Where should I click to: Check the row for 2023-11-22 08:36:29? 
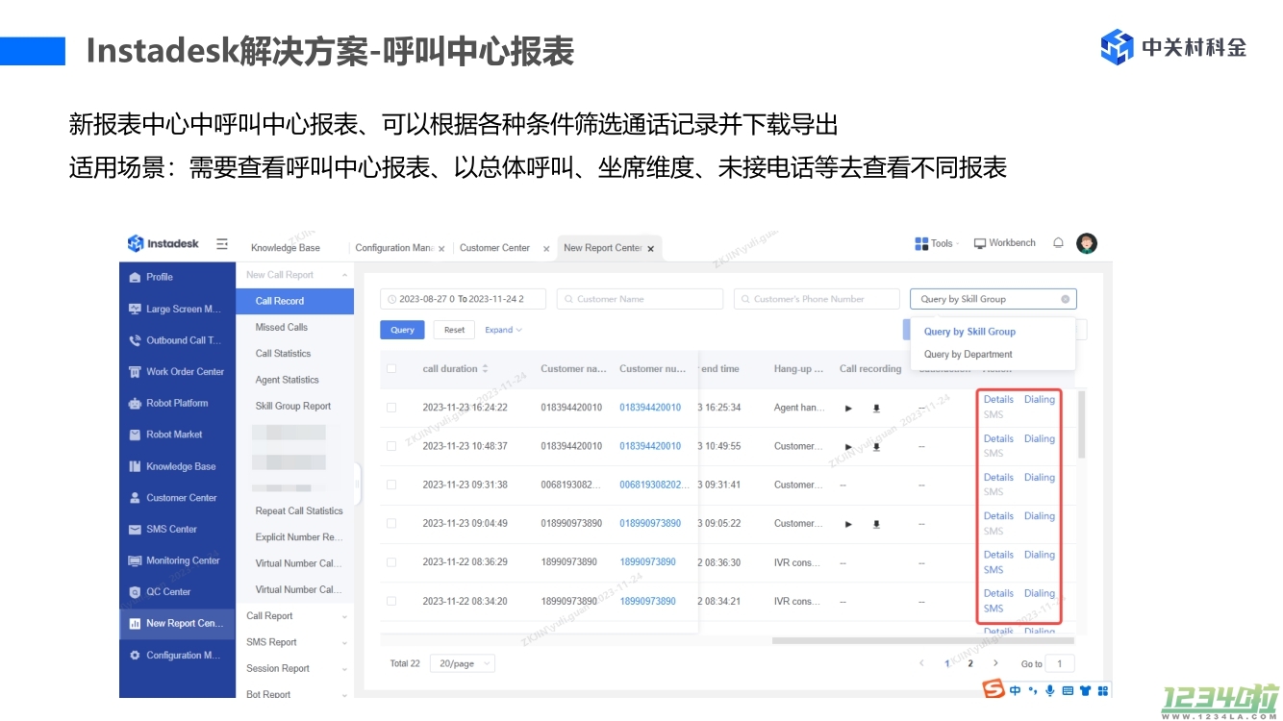[391, 562]
